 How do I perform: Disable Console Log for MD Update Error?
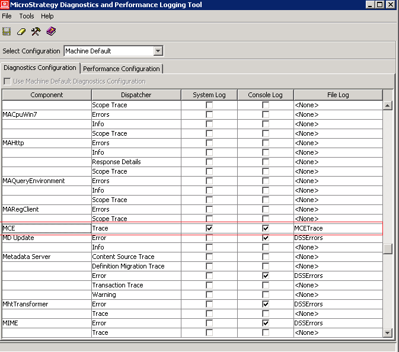266,238
